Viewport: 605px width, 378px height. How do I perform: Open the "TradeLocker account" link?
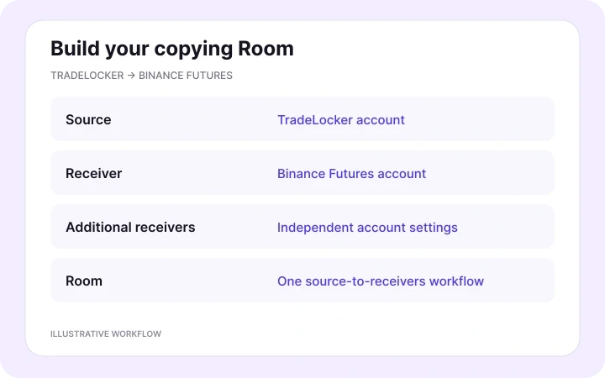[341, 120]
